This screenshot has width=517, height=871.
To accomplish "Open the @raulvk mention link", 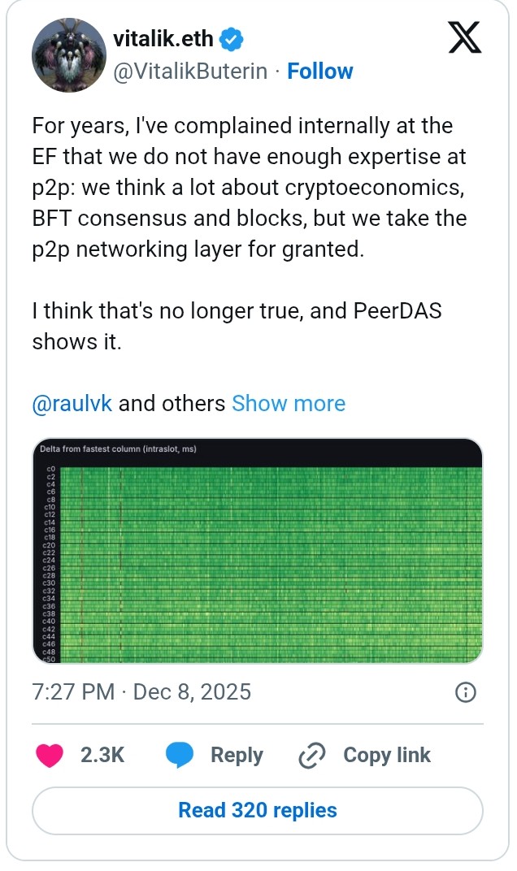I will (x=72, y=404).
